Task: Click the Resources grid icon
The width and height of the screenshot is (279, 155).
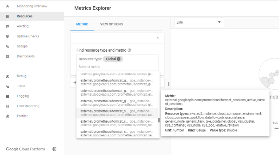Action: pyautogui.click(x=7, y=16)
